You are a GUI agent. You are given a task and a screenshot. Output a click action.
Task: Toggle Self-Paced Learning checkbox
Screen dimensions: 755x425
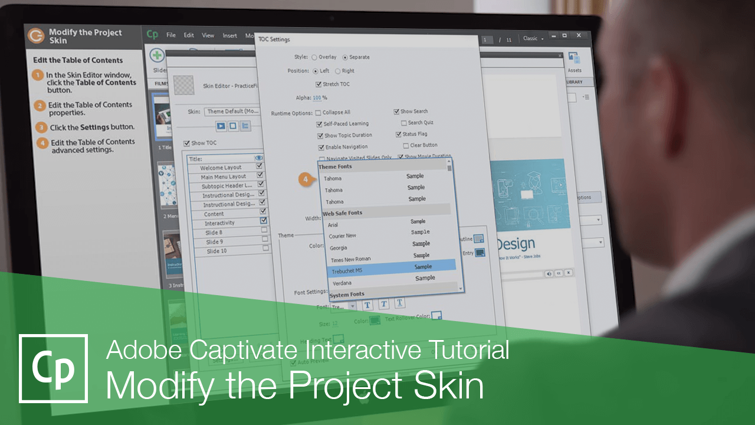click(319, 124)
